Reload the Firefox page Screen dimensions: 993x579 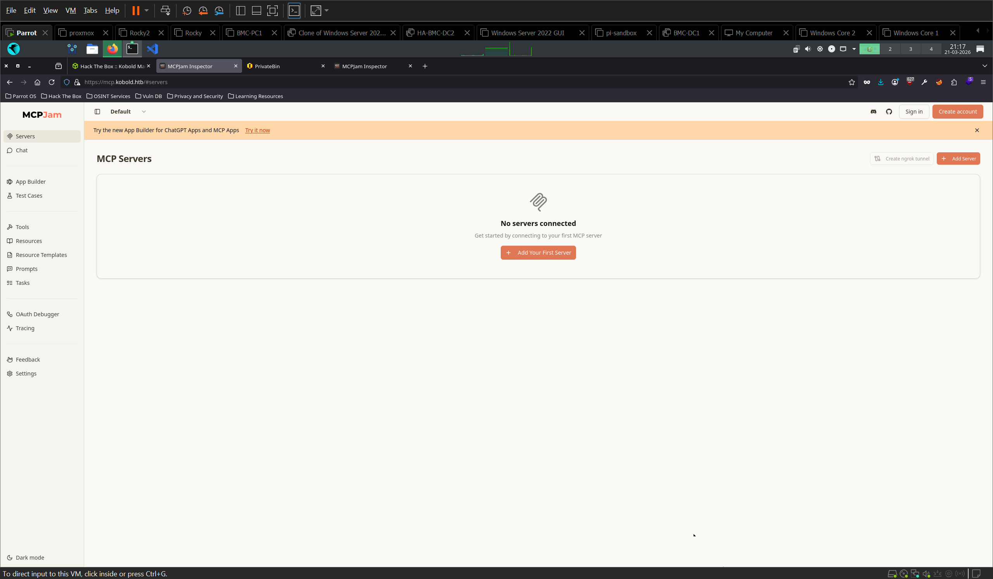click(51, 82)
